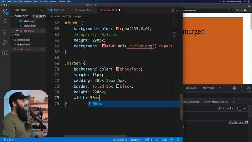The image size is (252, 142).
Task: Open the Code menu in menu bar
Action: [9, 2]
